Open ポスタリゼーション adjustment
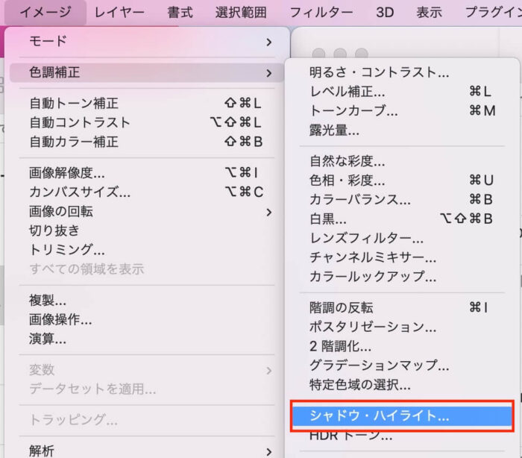This screenshot has height=458, width=522. click(402, 327)
